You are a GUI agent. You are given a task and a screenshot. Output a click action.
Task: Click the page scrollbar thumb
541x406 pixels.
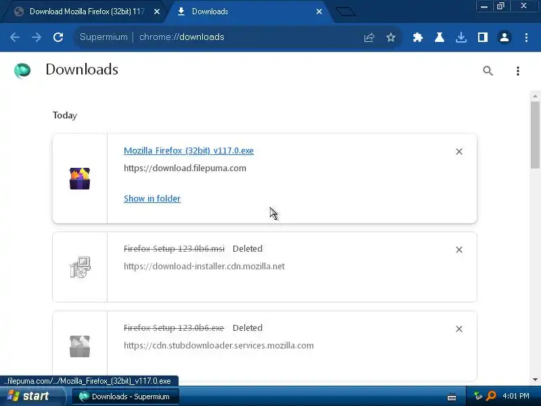click(535, 135)
